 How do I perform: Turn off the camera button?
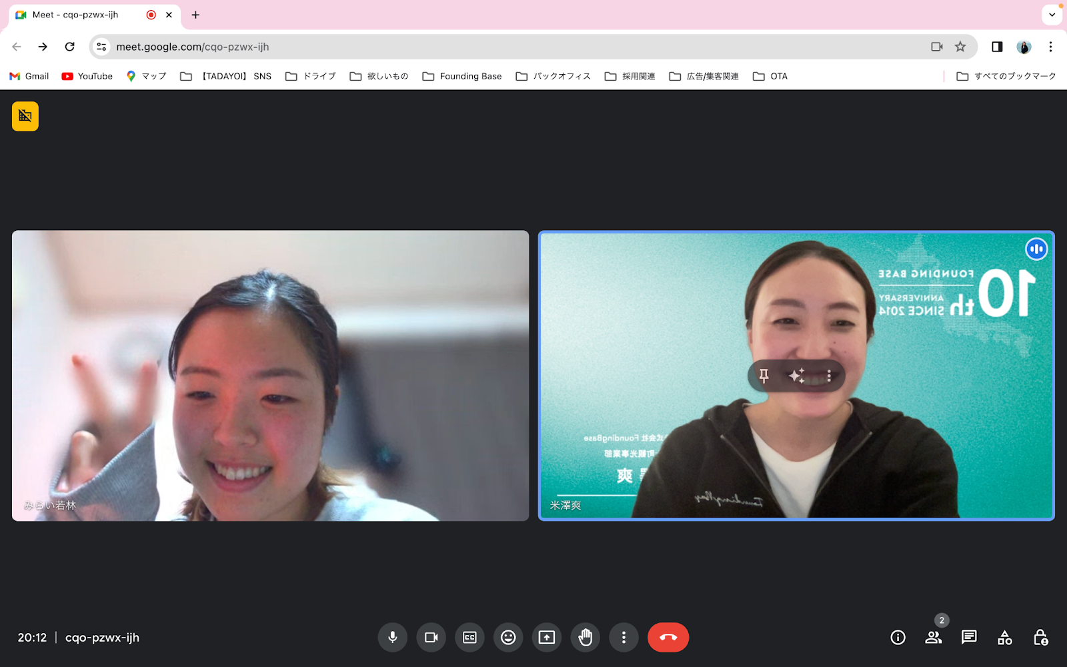tap(431, 638)
